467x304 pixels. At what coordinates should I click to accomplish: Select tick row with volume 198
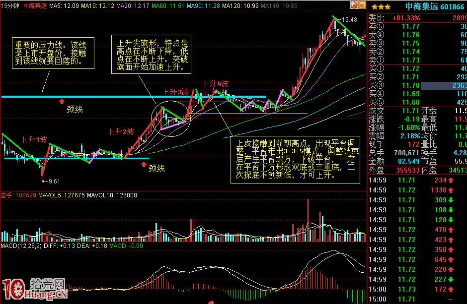point(417,210)
